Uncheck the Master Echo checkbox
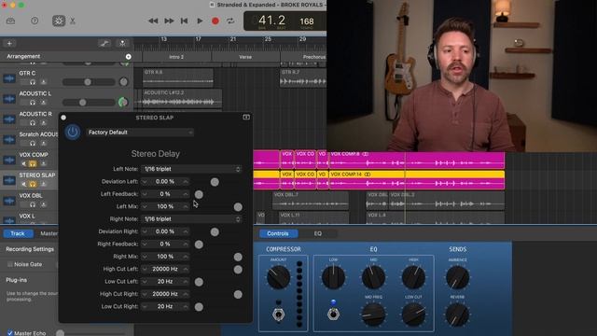This screenshot has width=597, height=336. point(10,333)
